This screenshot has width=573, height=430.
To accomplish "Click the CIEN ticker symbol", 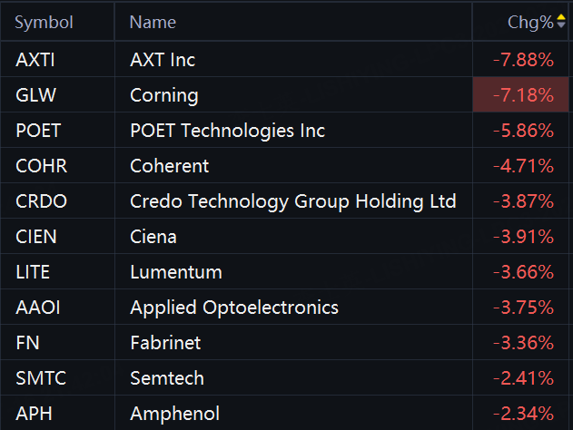I will pos(35,237).
